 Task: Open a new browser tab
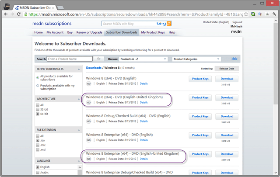[x=60, y=8]
